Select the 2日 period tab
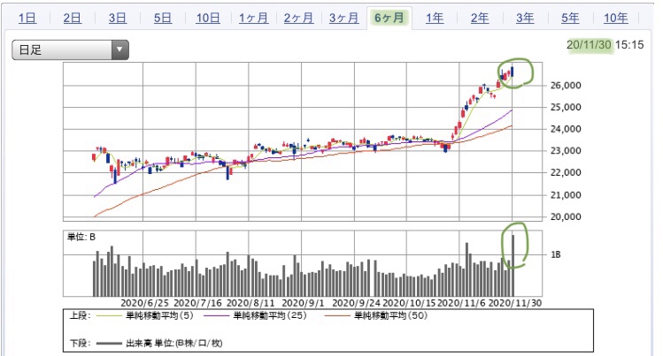Viewport: 663px width, 356px height. (x=73, y=19)
